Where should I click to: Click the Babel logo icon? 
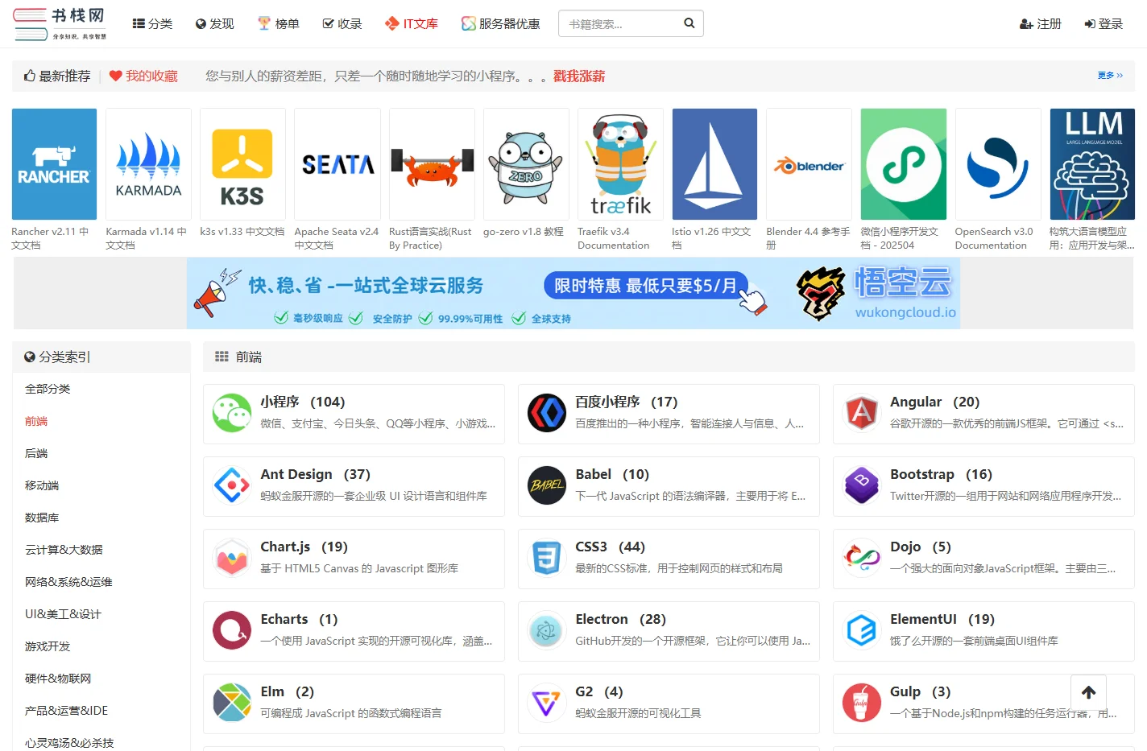click(x=547, y=486)
